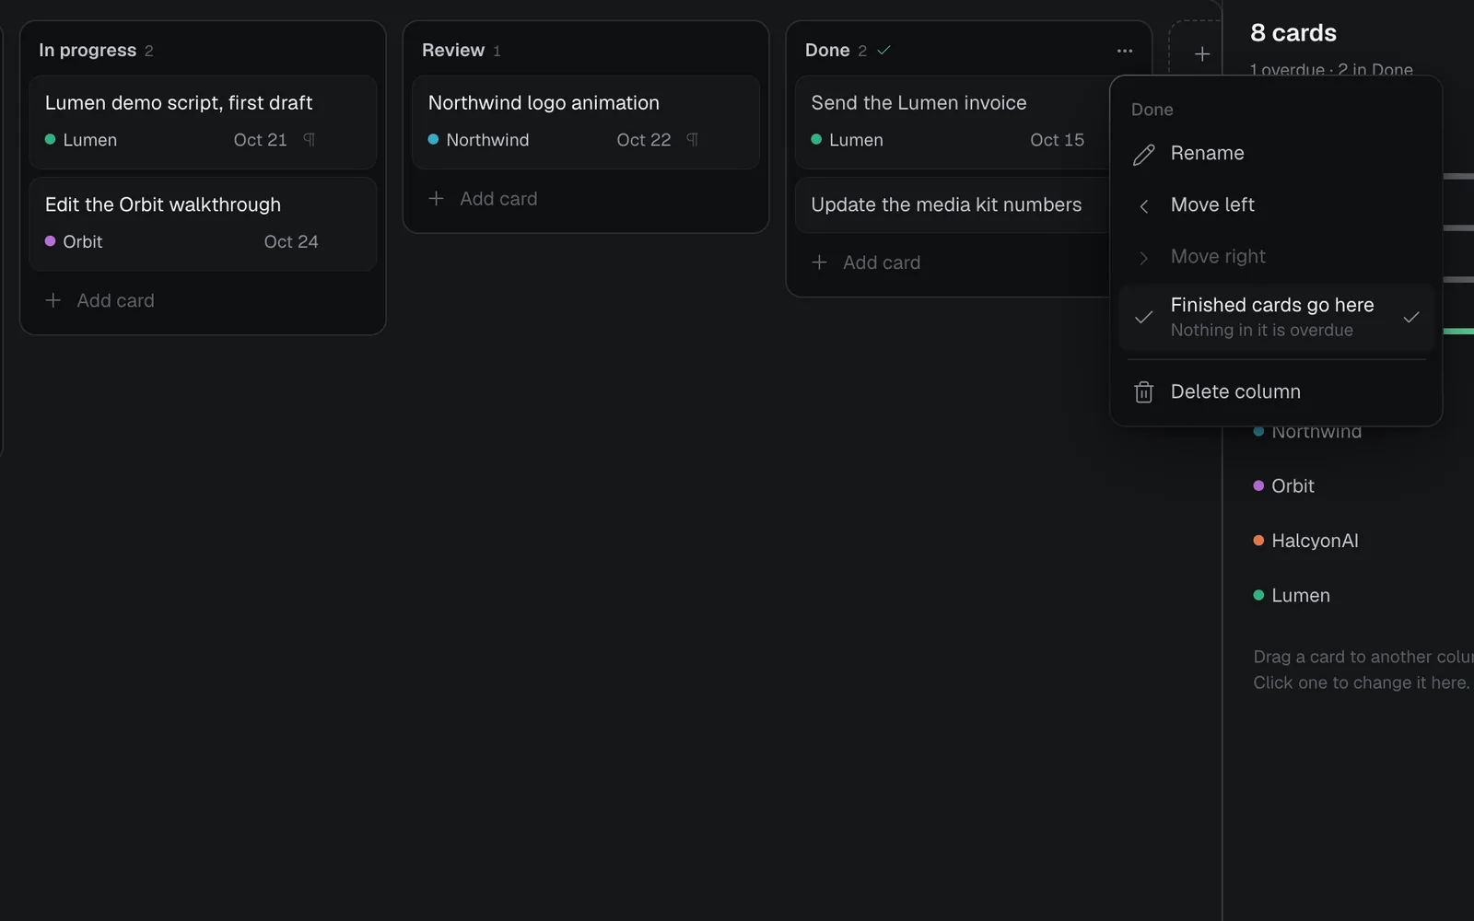Select Rename from the column menu
Image resolution: width=1474 pixels, height=921 pixels.
pyautogui.click(x=1276, y=154)
